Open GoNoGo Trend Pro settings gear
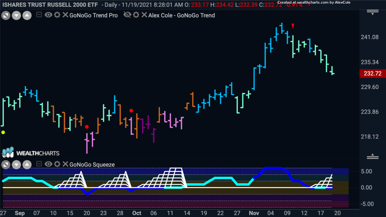 click(57, 15)
